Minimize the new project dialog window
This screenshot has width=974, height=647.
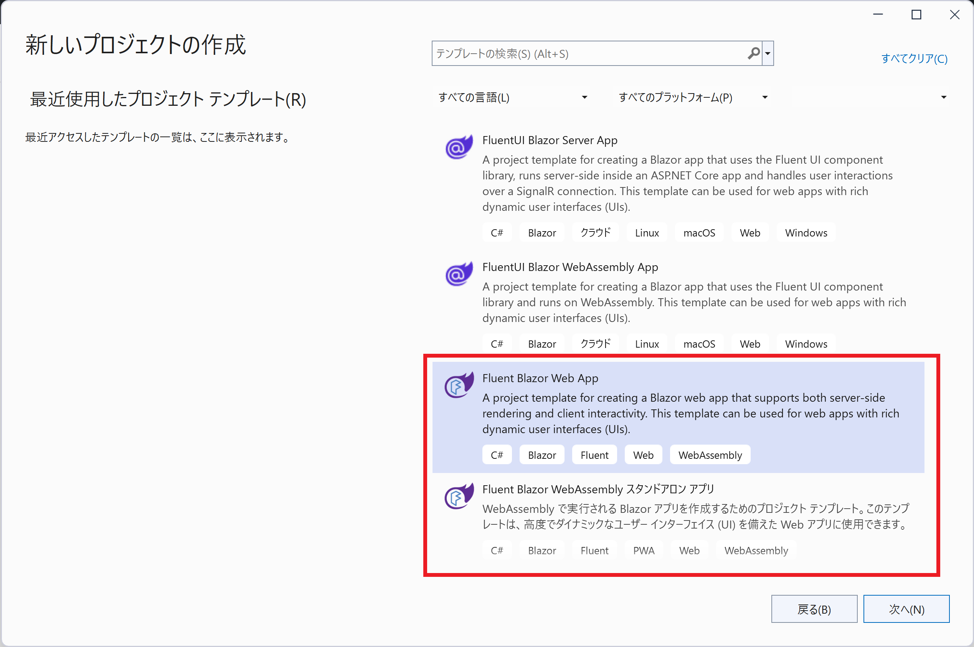[878, 15]
